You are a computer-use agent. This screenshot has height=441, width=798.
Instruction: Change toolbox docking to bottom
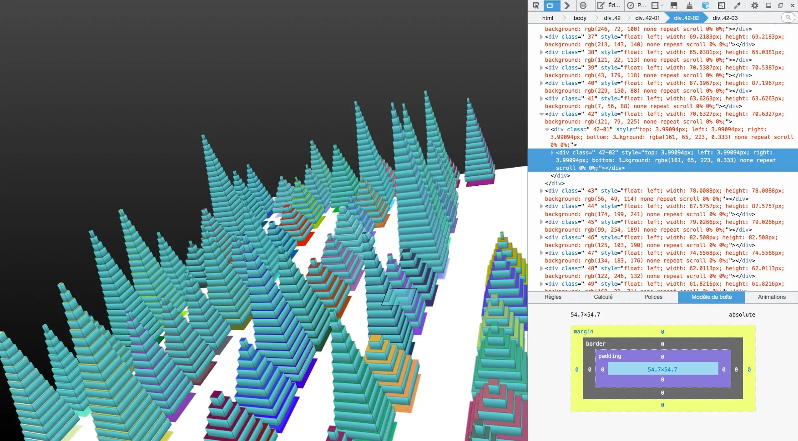tap(768, 5)
